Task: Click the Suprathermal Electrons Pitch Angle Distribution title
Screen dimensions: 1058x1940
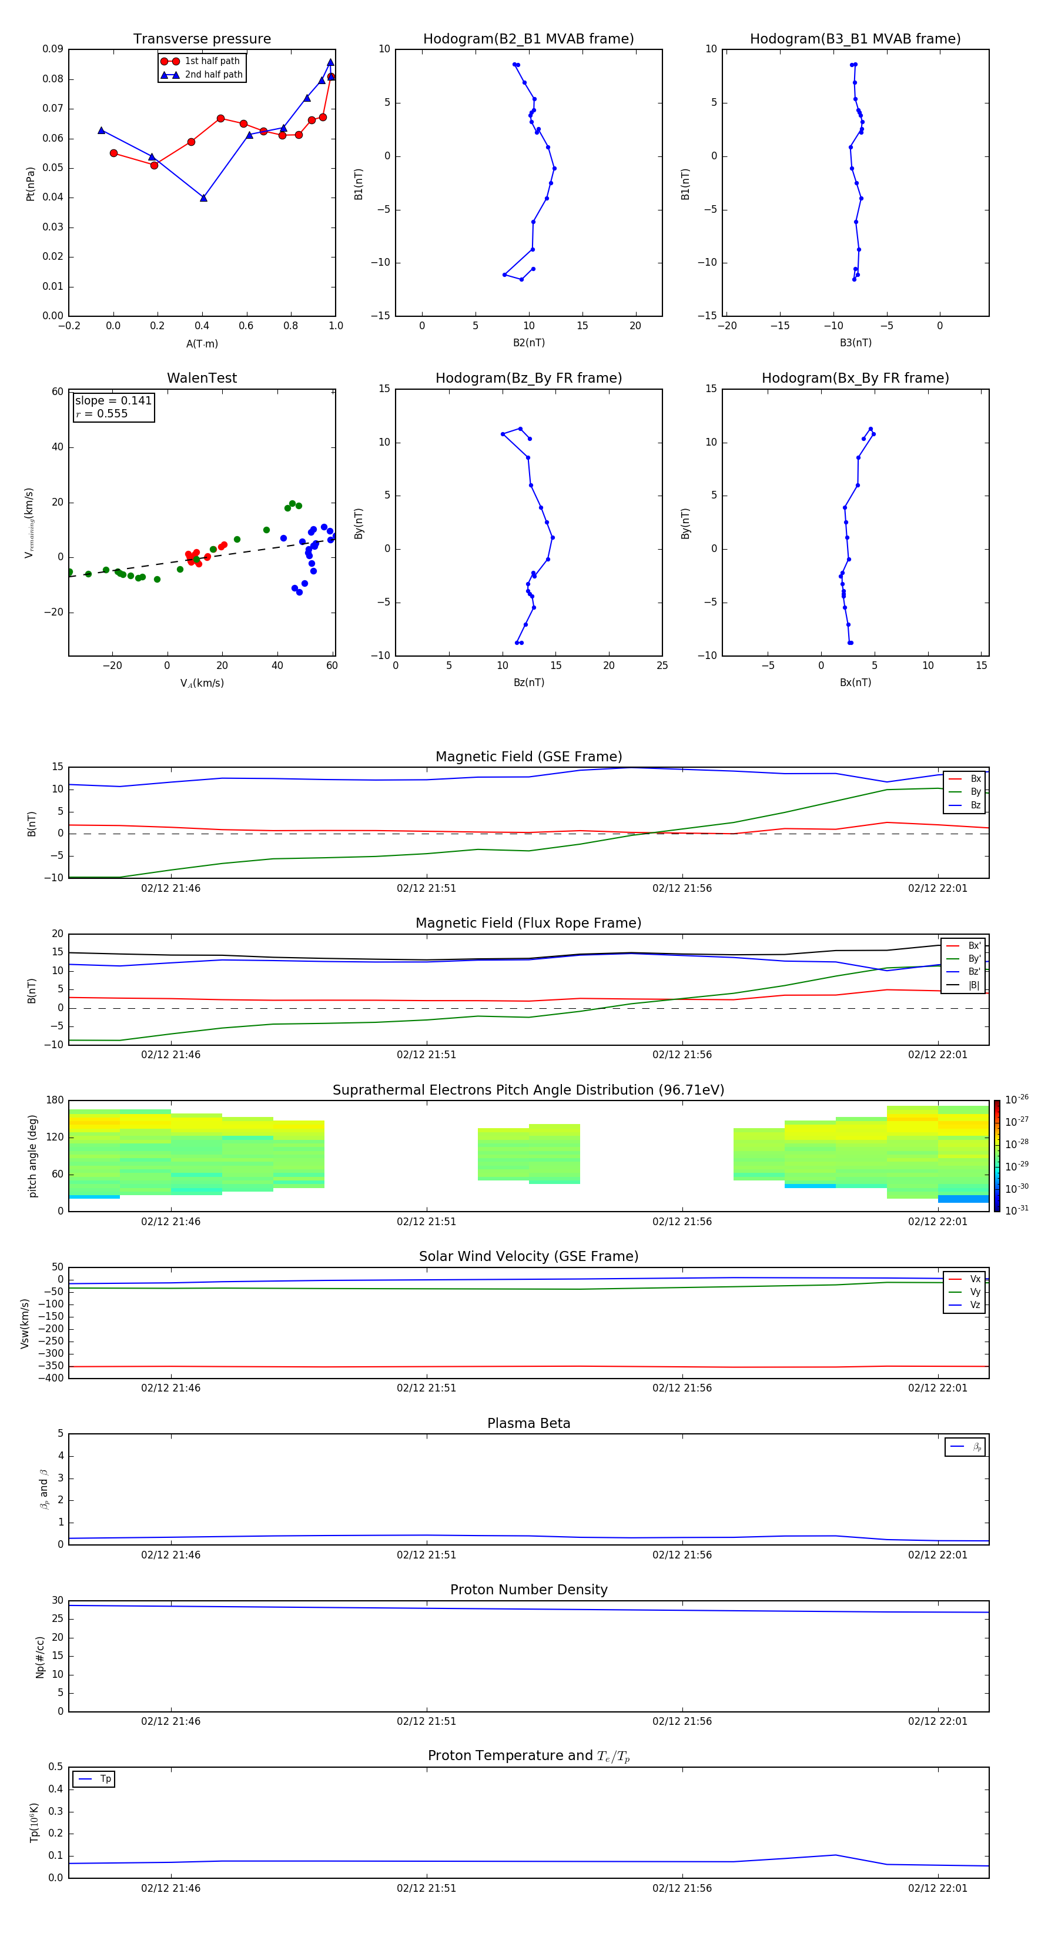Action: [528, 1091]
